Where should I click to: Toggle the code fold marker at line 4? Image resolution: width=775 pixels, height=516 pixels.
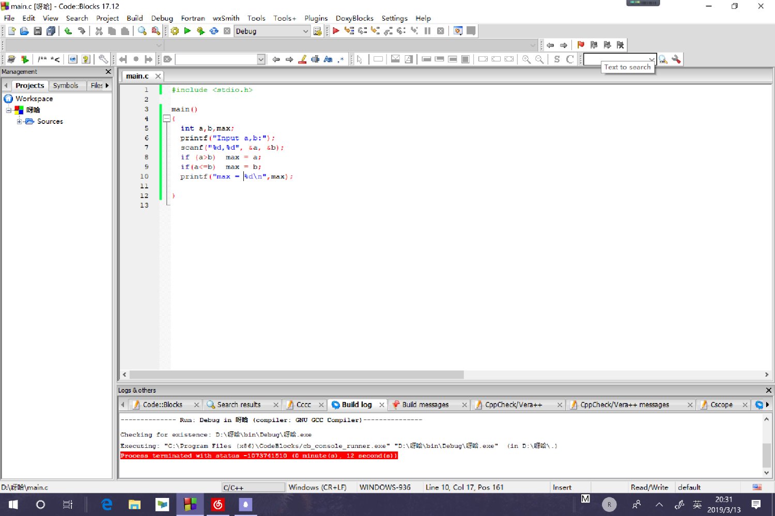[x=167, y=119]
